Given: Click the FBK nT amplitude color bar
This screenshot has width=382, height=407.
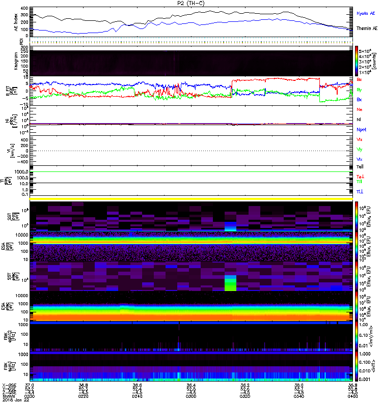Looking at the screenshot, I should click(357, 366).
